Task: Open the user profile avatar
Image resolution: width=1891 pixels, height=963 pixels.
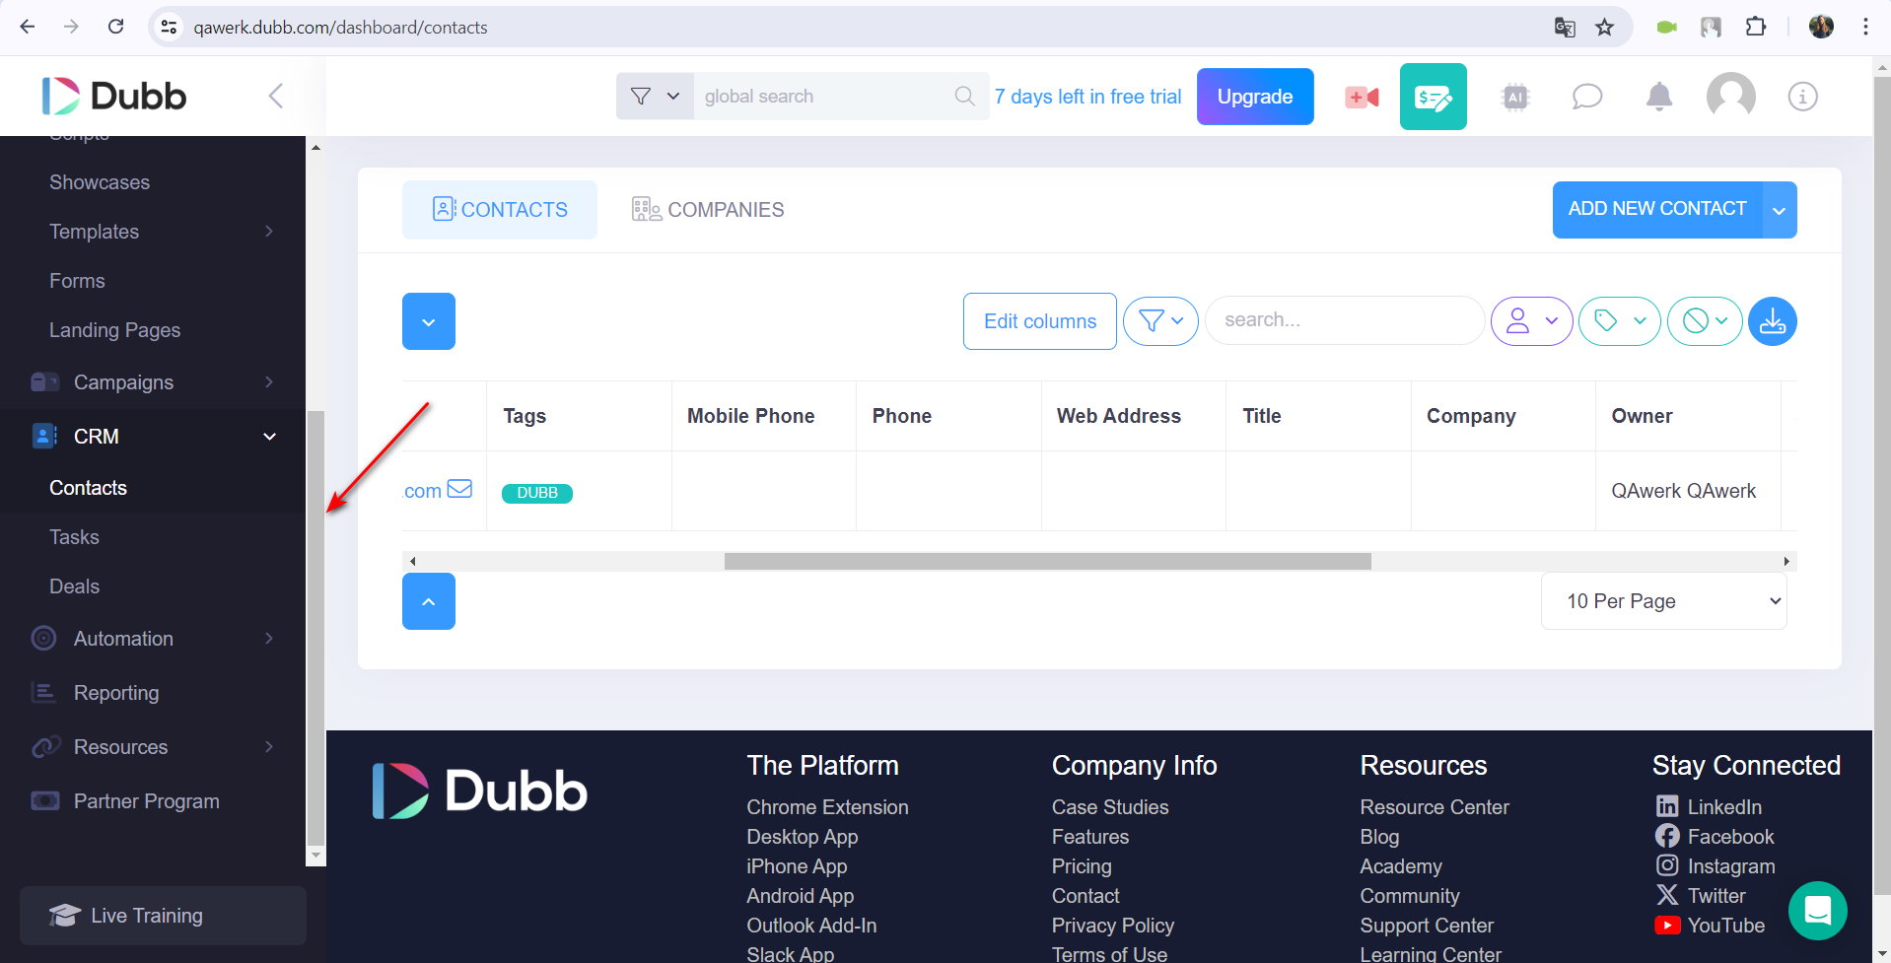Action: 1731,97
